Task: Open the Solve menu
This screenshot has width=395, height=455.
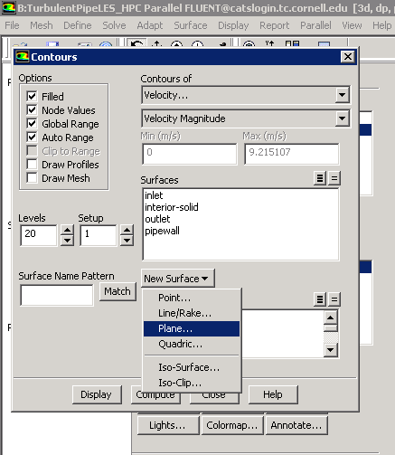Action: (114, 25)
